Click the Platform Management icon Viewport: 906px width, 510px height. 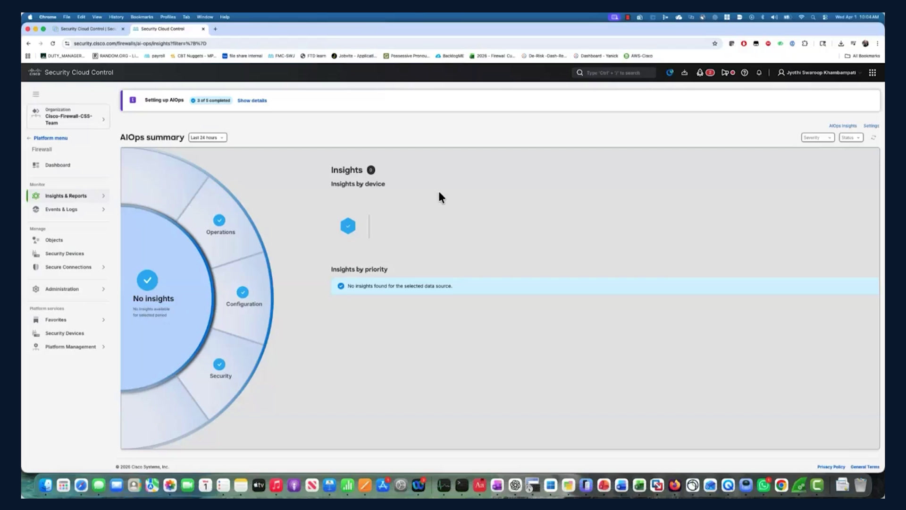click(x=36, y=347)
